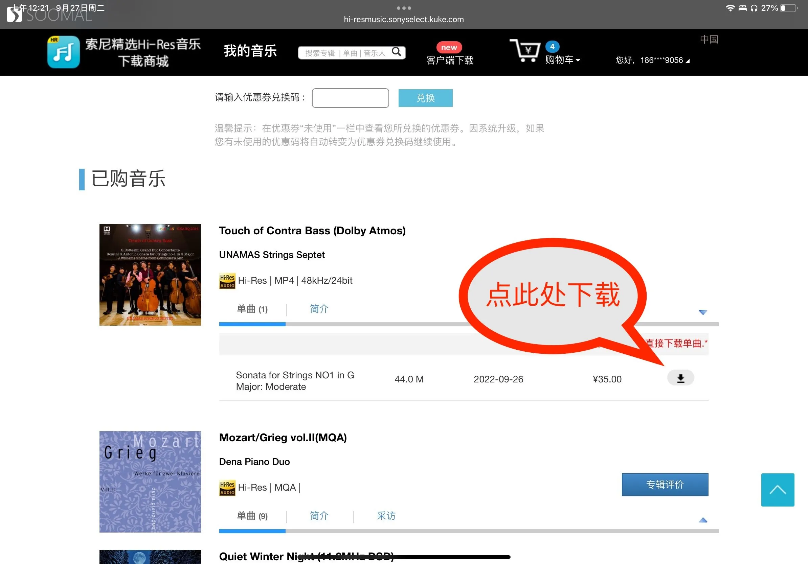Click the 已购音乐 section heading

(x=129, y=179)
